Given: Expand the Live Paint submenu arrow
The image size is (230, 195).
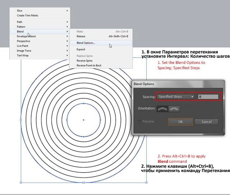Looking at the screenshot, I should click(x=67, y=46).
